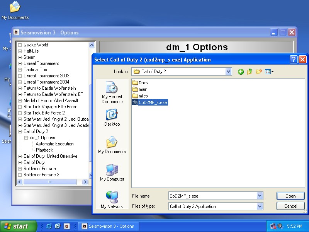309x232 pixels.
Task: Click the Open button
Action: pyautogui.click(x=290, y=196)
